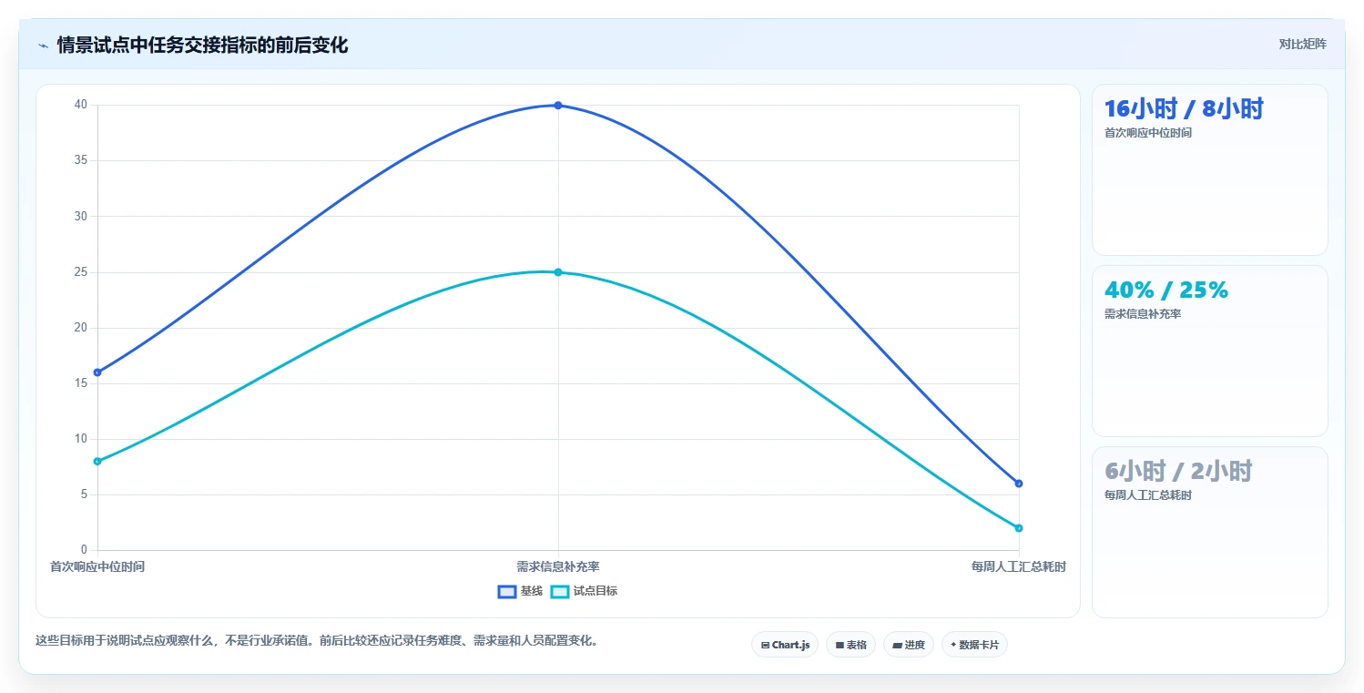Image resolution: width=1364 pixels, height=693 pixels.
Task: Click the 首次响应中位时间 x-axis label
Action: pyautogui.click(x=97, y=566)
